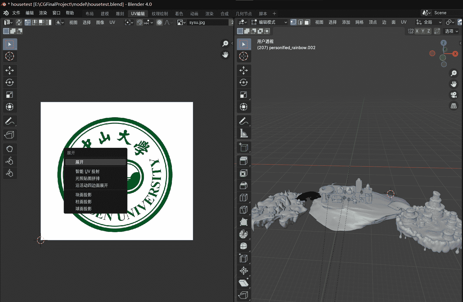Activate the Spin tool
This screenshot has height=302, width=463.
click(244, 234)
